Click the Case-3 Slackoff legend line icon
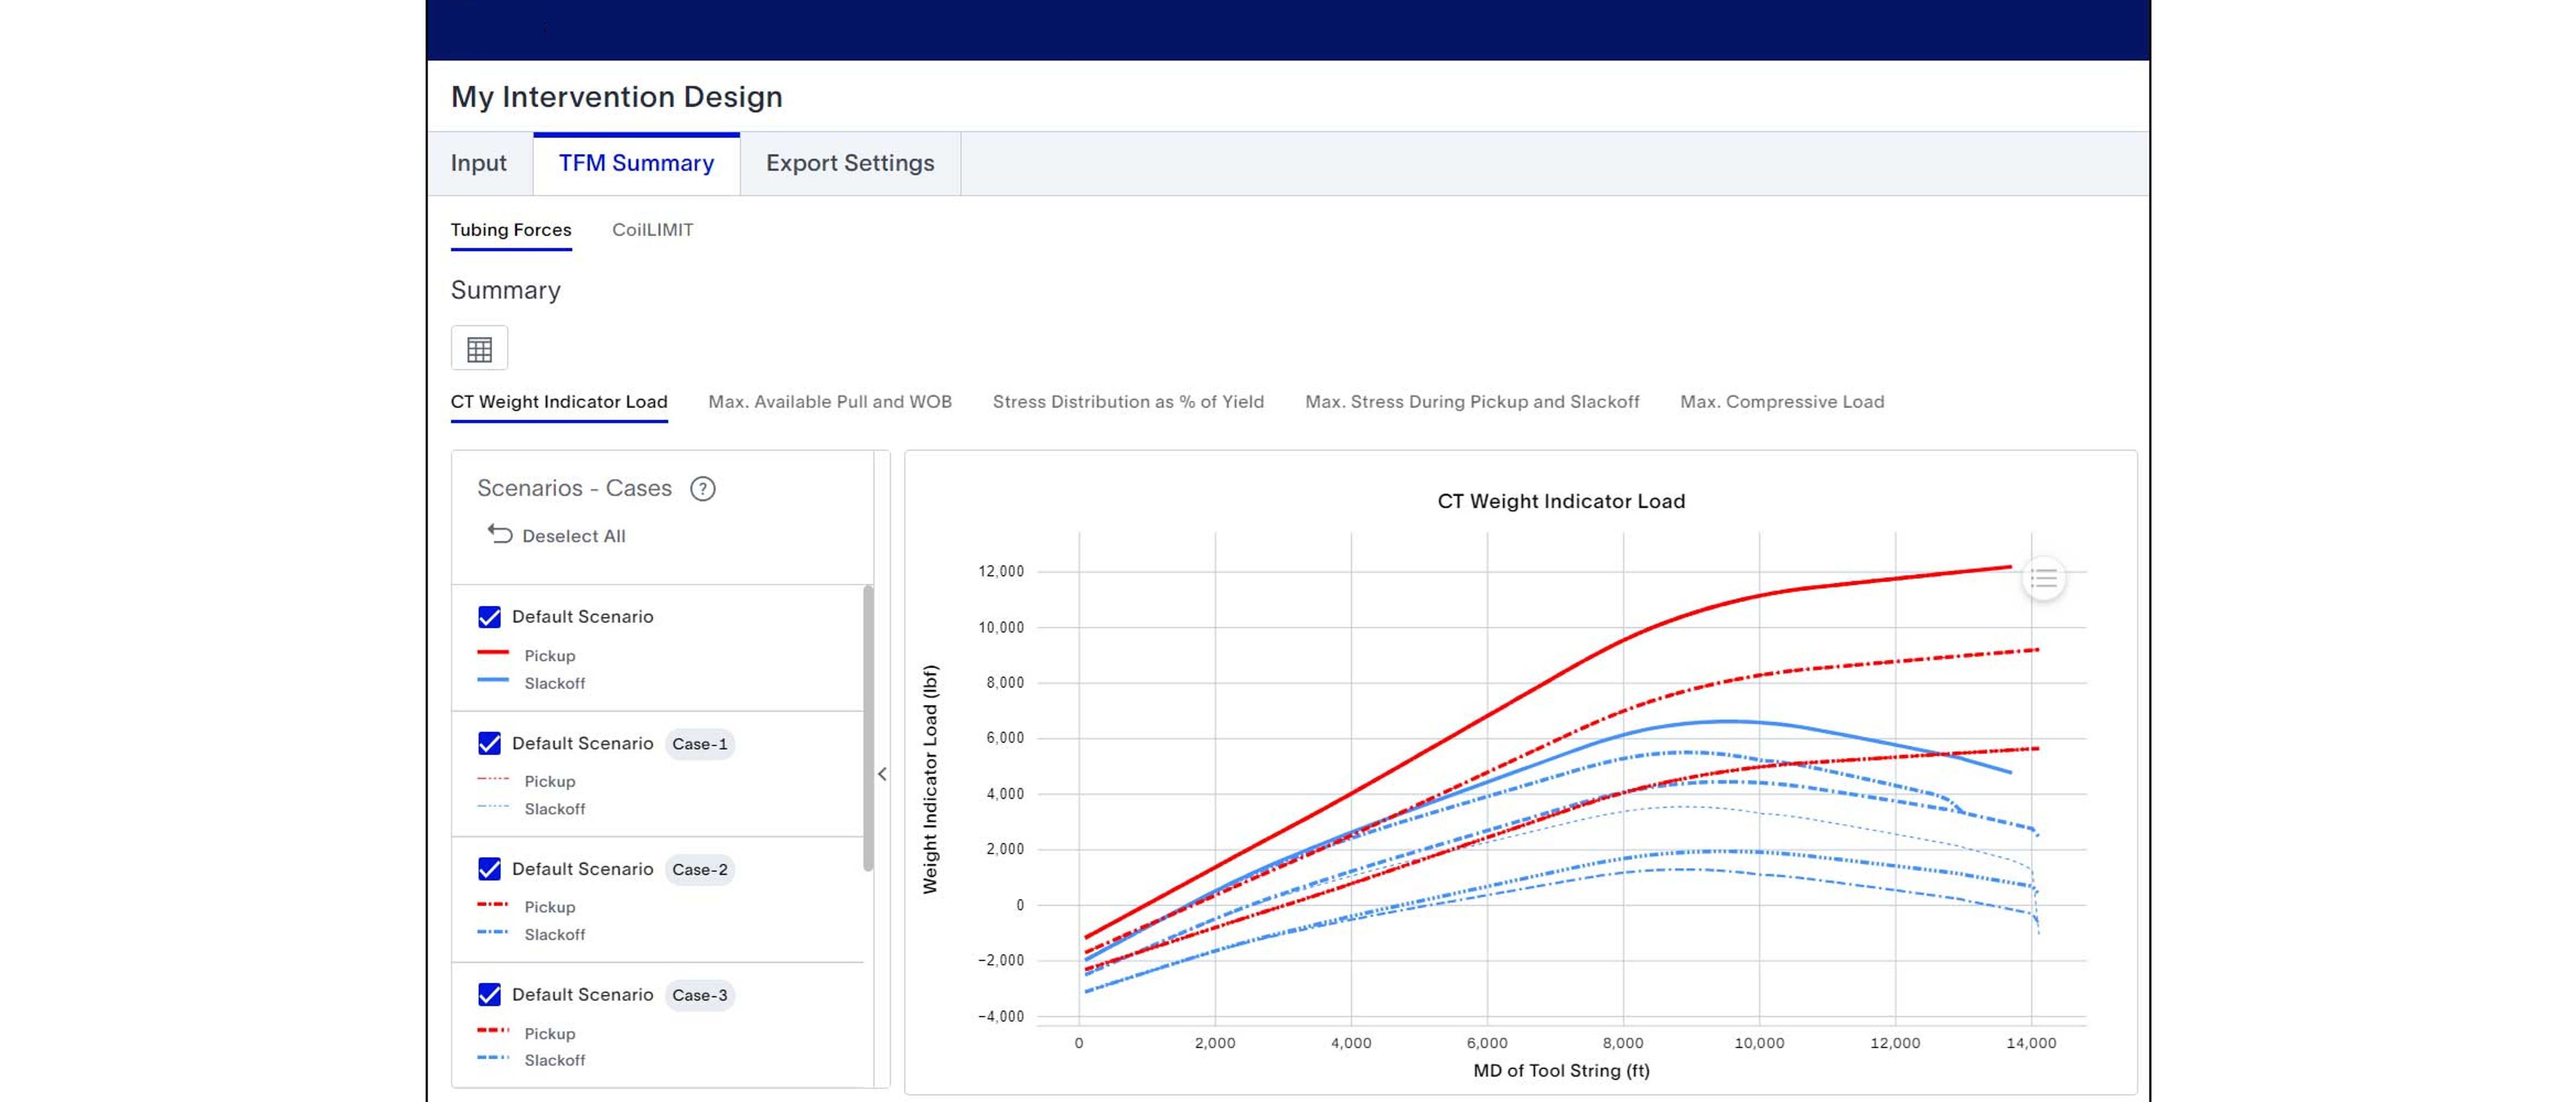This screenshot has height=1102, width=2576. pyautogui.click(x=493, y=1058)
